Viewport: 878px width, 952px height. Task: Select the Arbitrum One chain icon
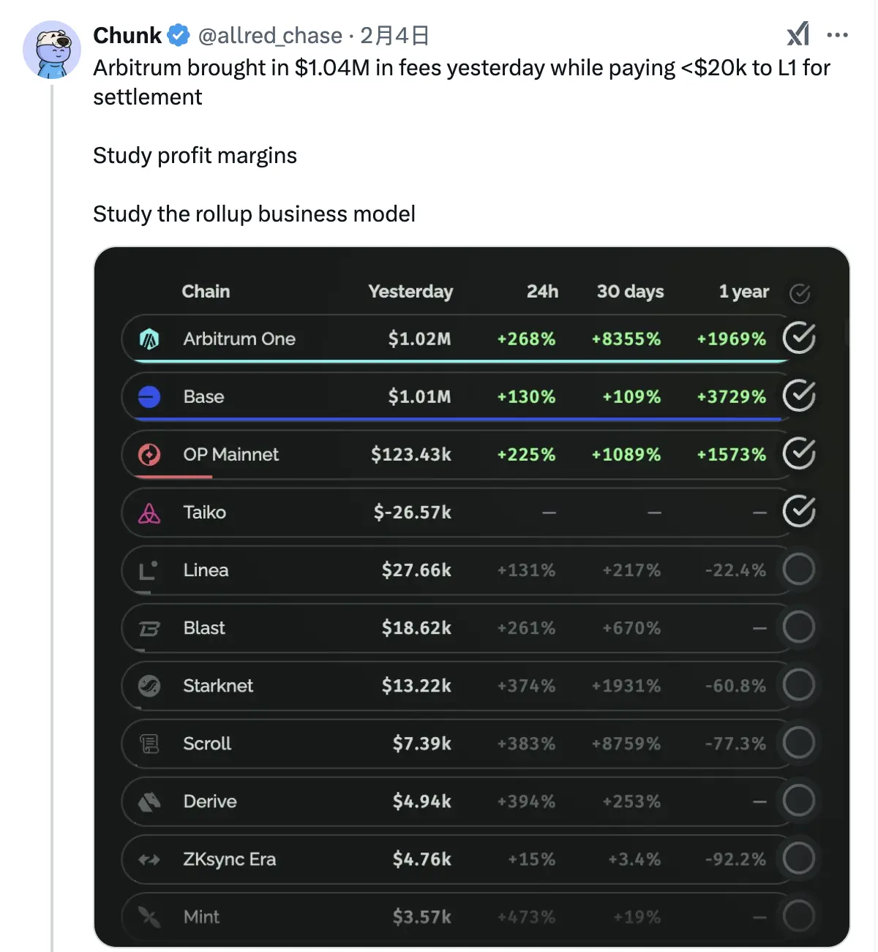click(x=150, y=339)
